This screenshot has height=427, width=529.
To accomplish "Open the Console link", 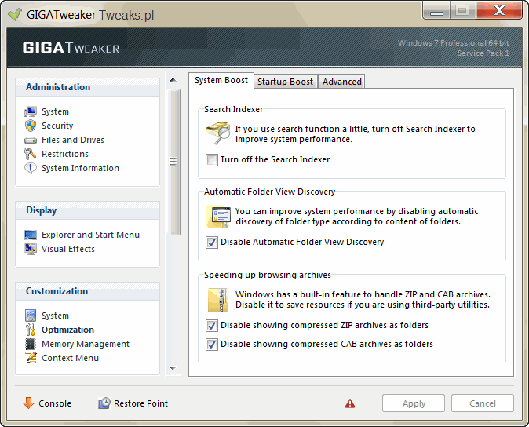I will pos(55,403).
